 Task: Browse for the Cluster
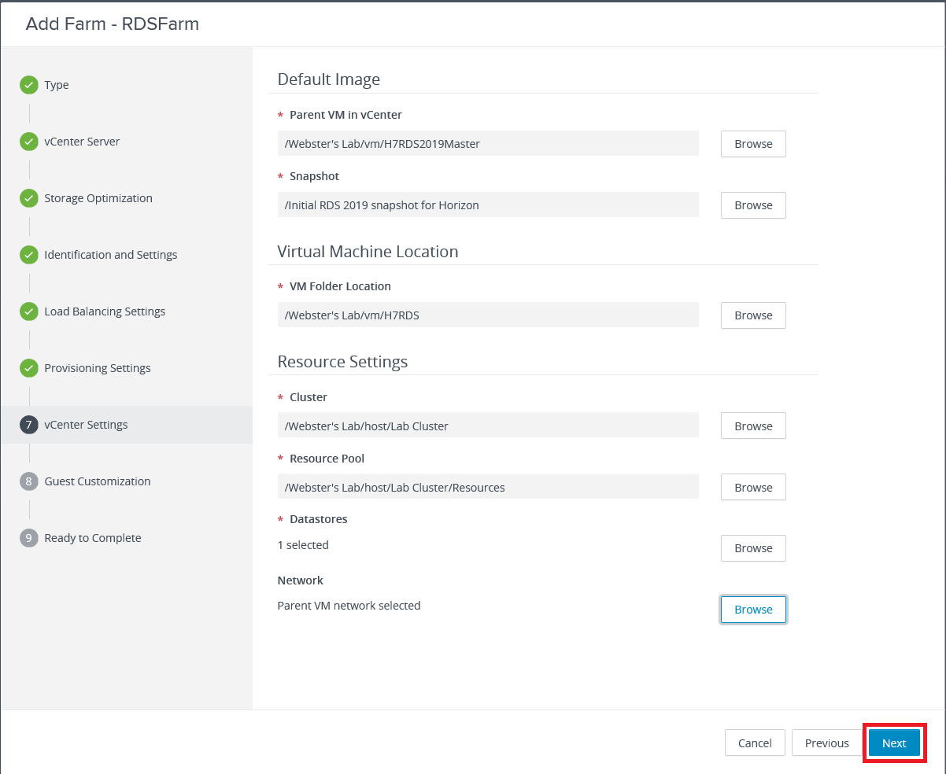click(x=752, y=426)
